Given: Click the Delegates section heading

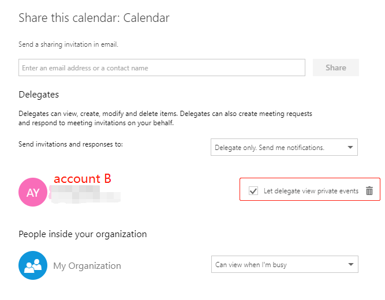Looking at the screenshot, I should (39, 95).
